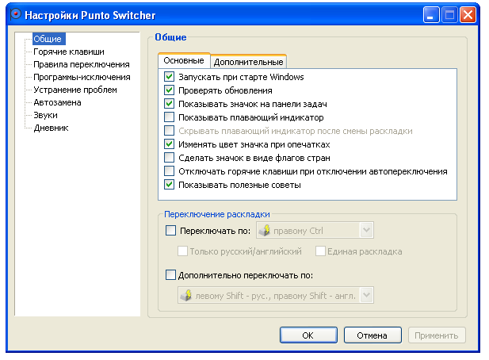Select Общие in the settings tree
The width and height of the screenshot is (489, 360).
pos(48,39)
